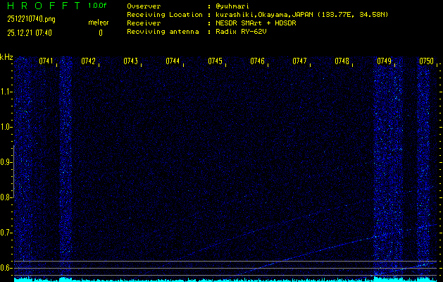The width and height of the screenshot is (443, 282).
Task: Click the 0741 time marker
Action: click(46, 61)
